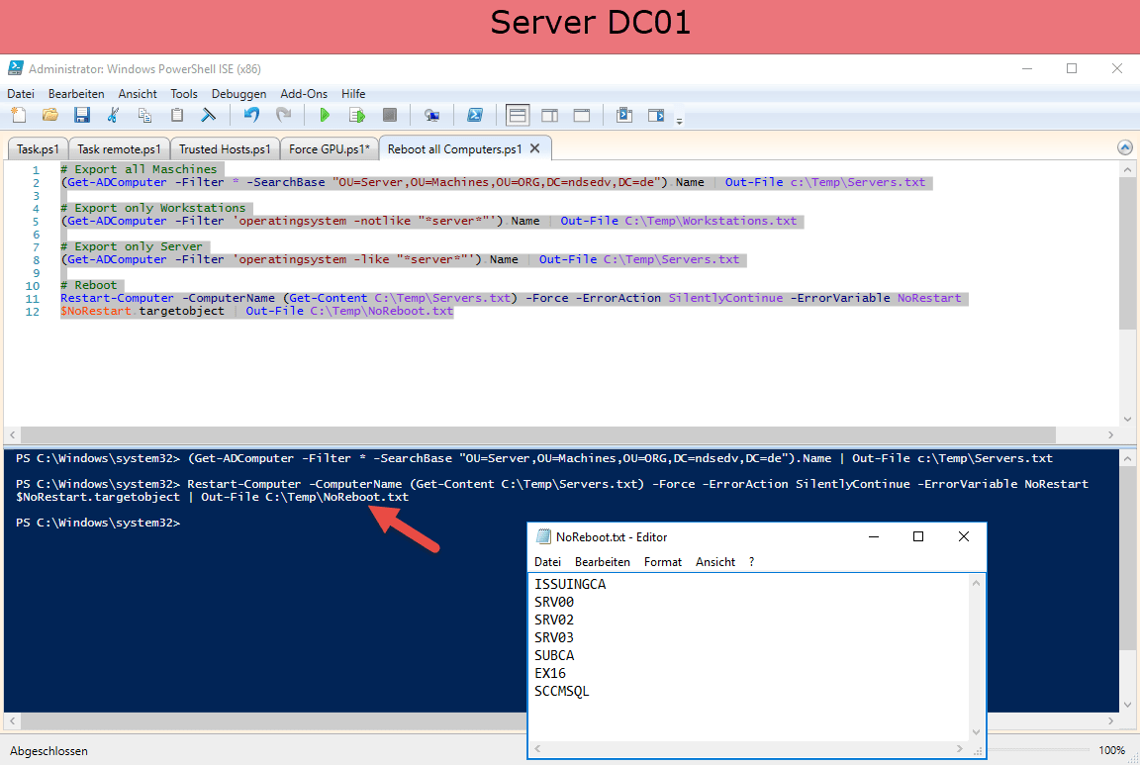This screenshot has width=1140, height=765.
Task: Open the Debuggen menu
Action: click(238, 94)
